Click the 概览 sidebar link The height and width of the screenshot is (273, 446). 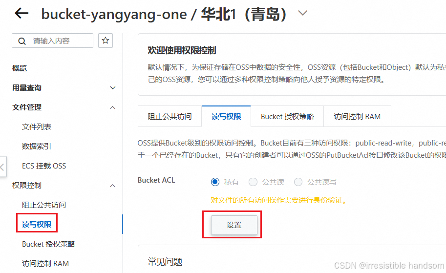(x=20, y=68)
